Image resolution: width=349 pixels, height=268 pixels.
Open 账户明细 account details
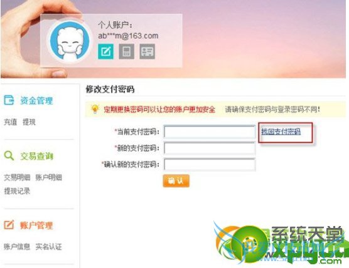tap(49, 177)
